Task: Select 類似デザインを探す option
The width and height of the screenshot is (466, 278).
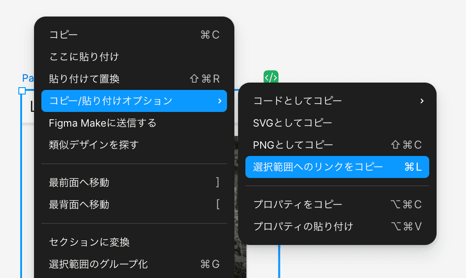Action: (134, 145)
